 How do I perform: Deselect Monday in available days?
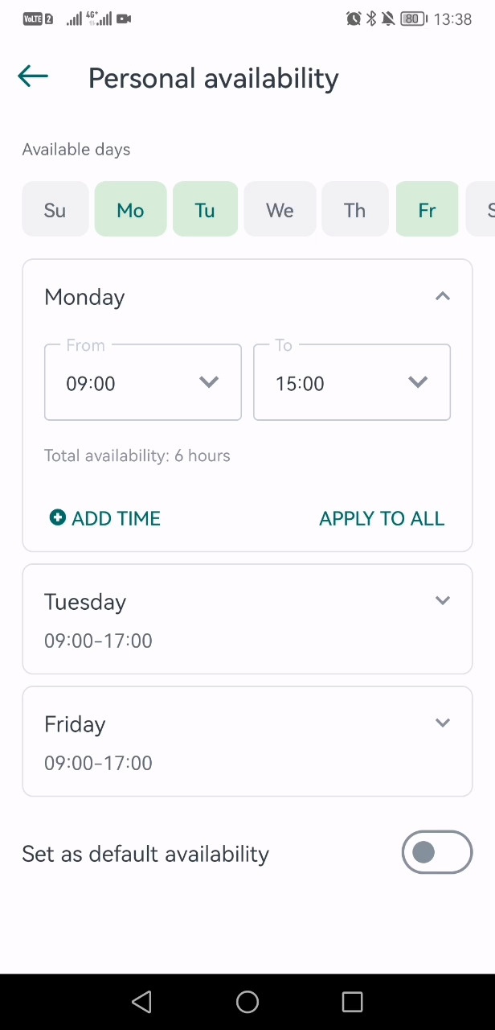point(130,210)
